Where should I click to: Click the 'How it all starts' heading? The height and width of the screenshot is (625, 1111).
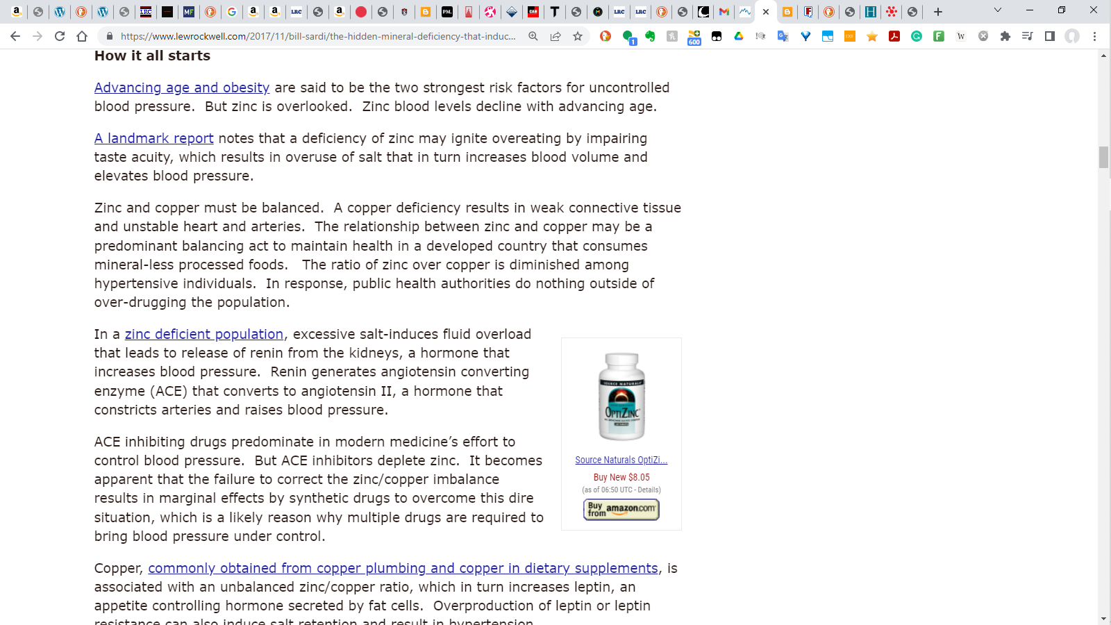(x=152, y=56)
